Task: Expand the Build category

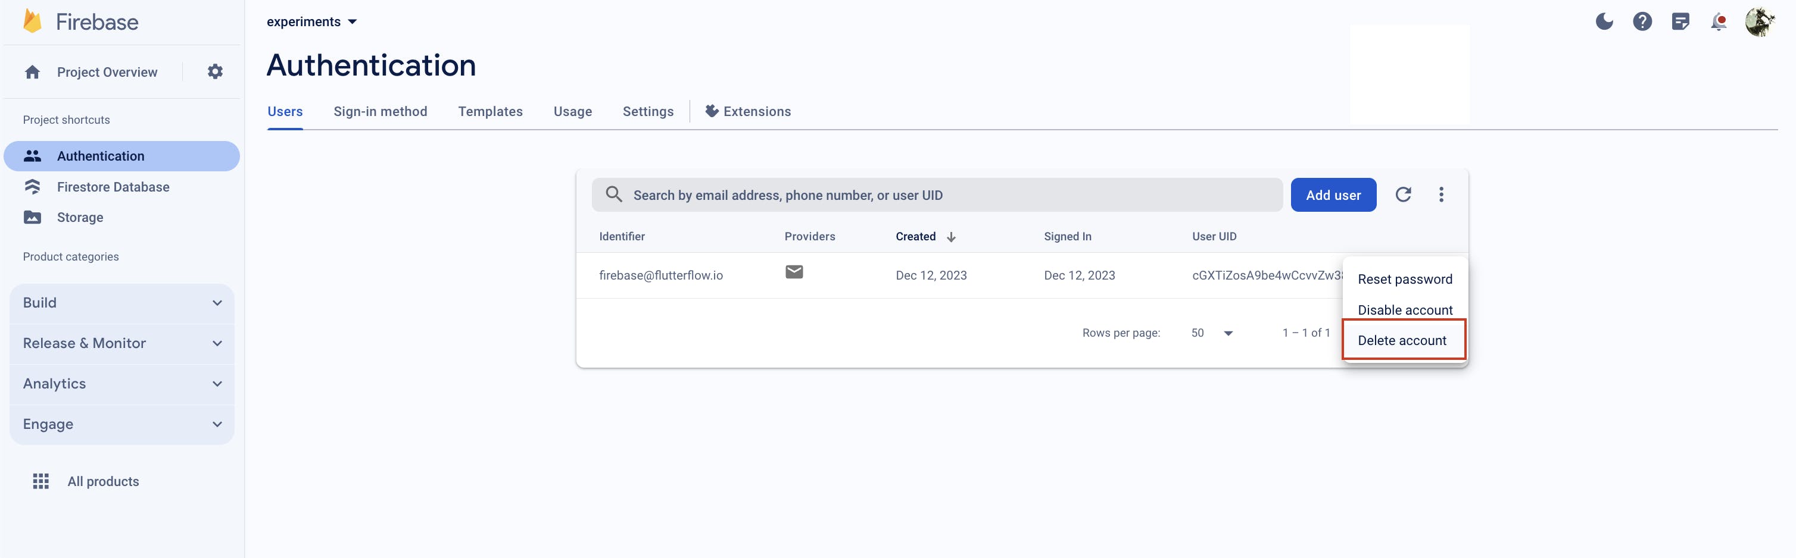Action: (122, 303)
